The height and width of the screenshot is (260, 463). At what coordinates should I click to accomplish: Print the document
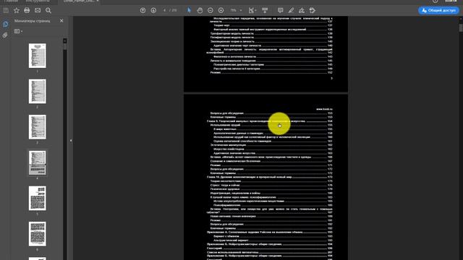point(27,10)
